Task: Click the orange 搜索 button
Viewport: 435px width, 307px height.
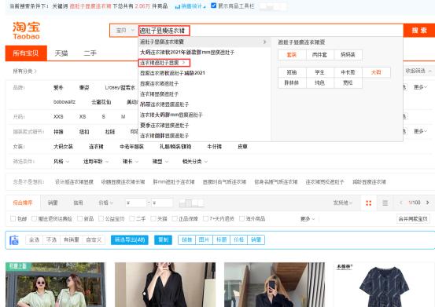Action: (419, 31)
